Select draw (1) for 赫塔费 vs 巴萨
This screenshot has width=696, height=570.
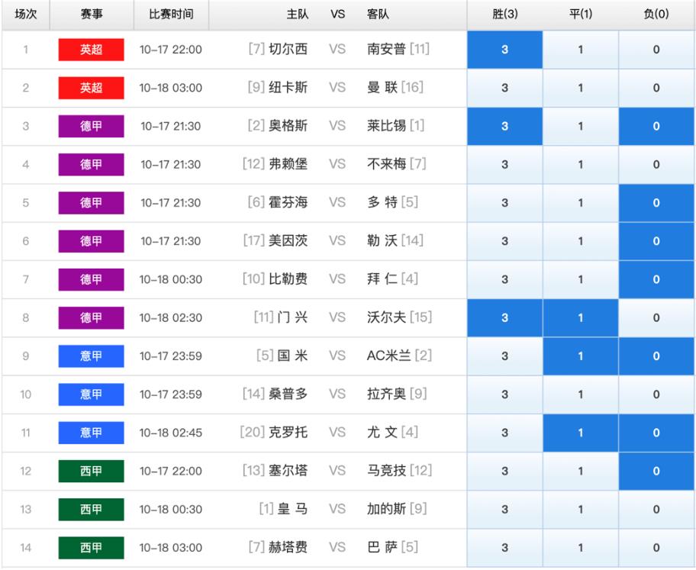pyautogui.click(x=581, y=548)
